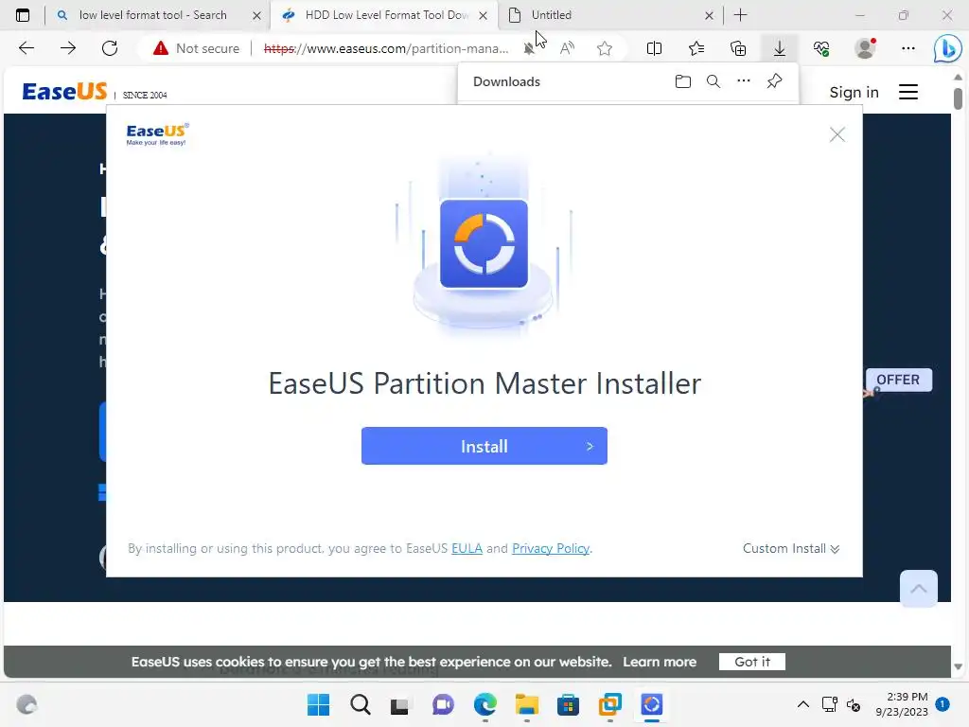
Task: Expand the Custom Install options
Action: (791, 548)
